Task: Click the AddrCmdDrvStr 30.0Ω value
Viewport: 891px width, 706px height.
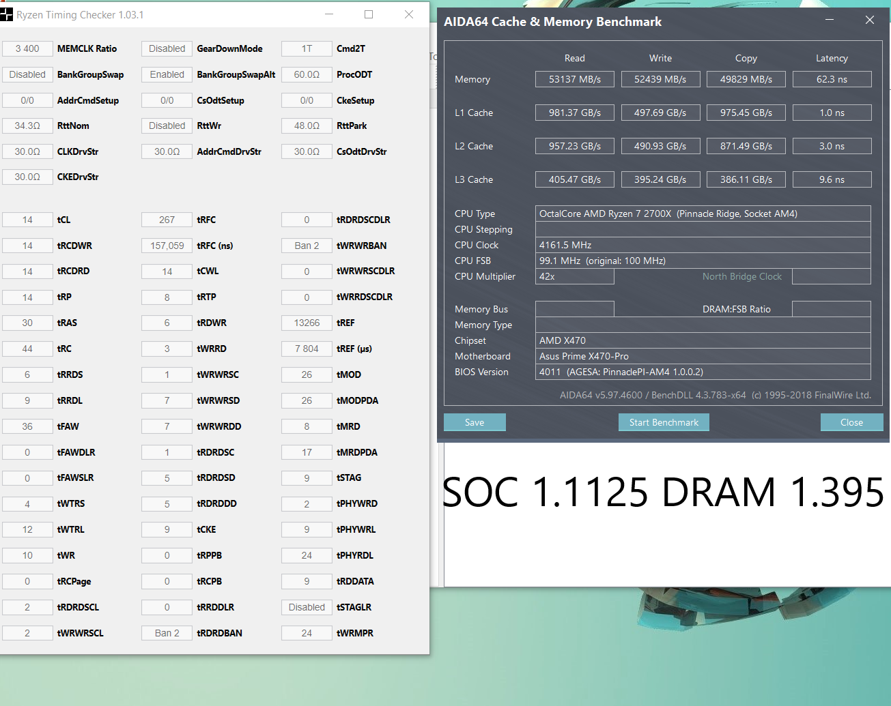Action: point(167,151)
